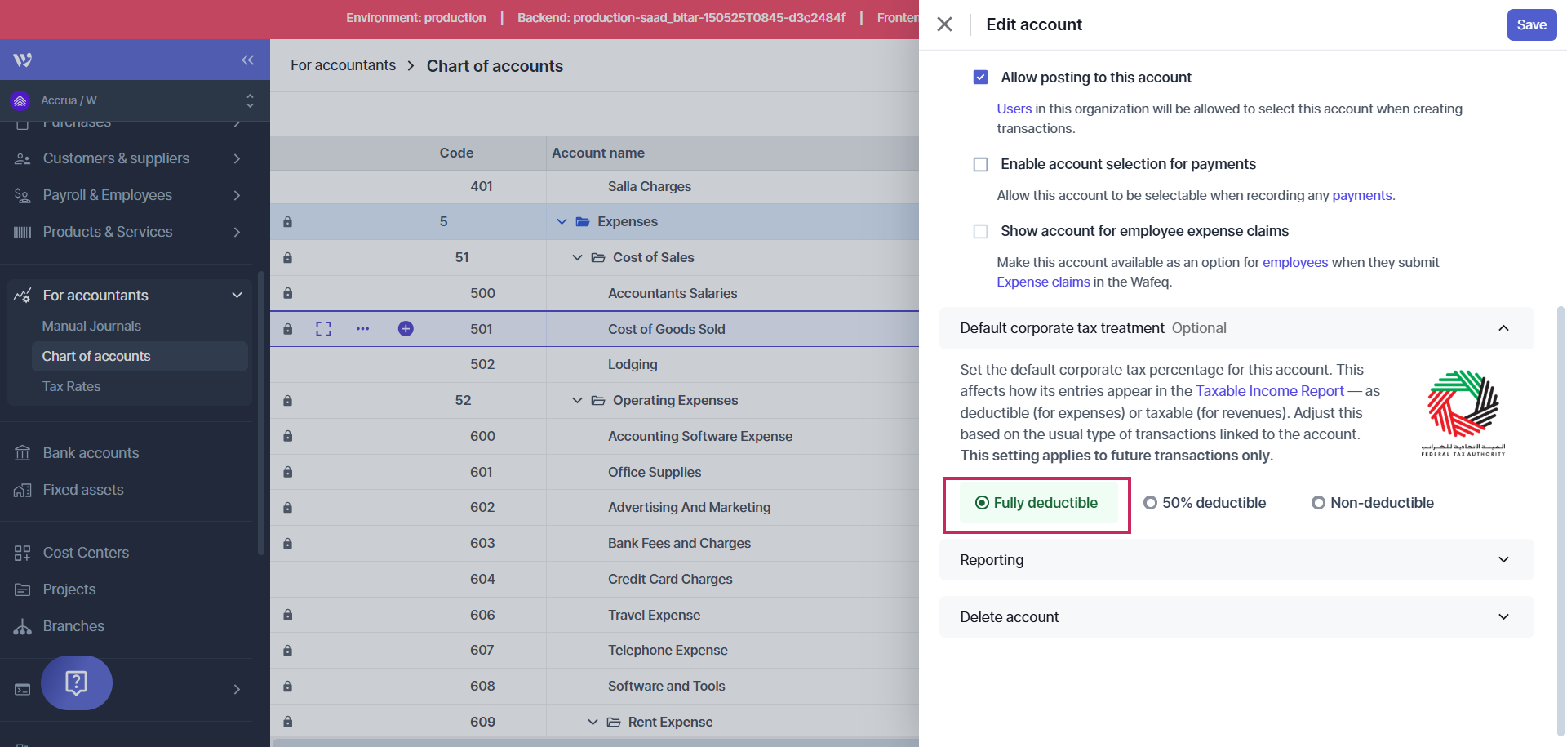This screenshot has width=1567, height=747.
Task: Click the Wafeq logo icon
Action: (x=23, y=60)
